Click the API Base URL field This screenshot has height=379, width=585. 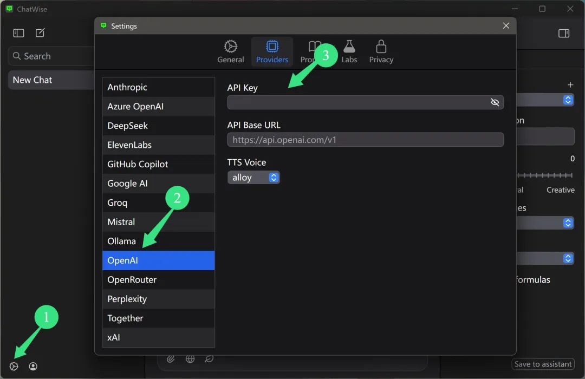pos(365,140)
